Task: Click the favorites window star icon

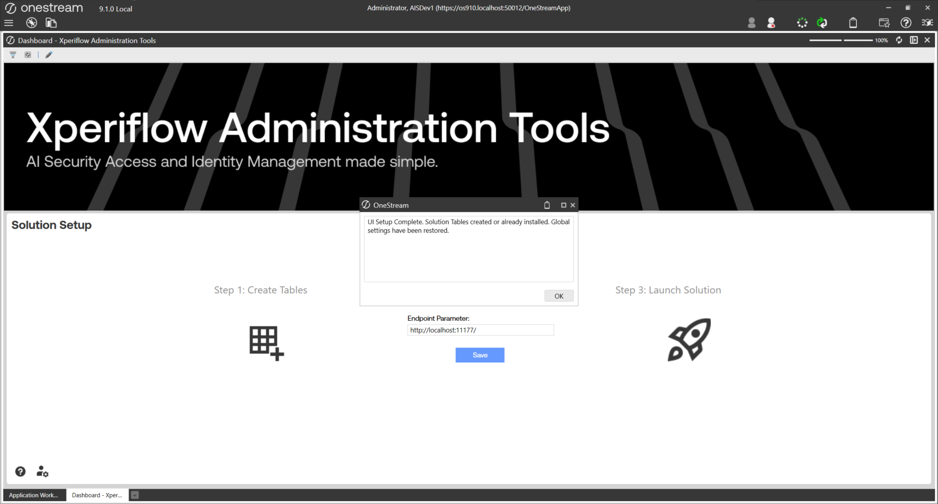Action: pyautogui.click(x=884, y=23)
